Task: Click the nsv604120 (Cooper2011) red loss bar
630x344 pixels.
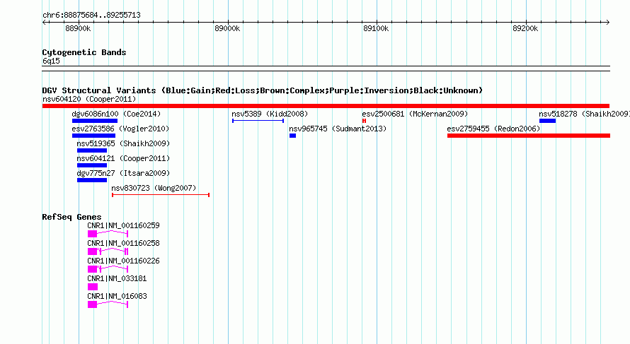Action: tap(326, 106)
